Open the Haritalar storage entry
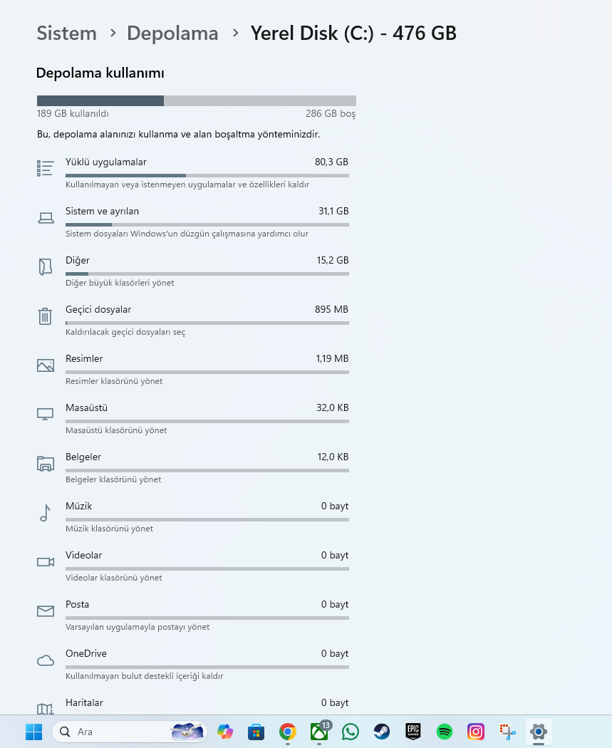The height and width of the screenshot is (748, 612). pyautogui.click(x=207, y=704)
